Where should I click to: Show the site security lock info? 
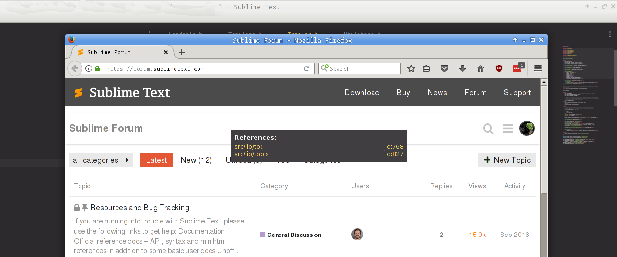97,68
